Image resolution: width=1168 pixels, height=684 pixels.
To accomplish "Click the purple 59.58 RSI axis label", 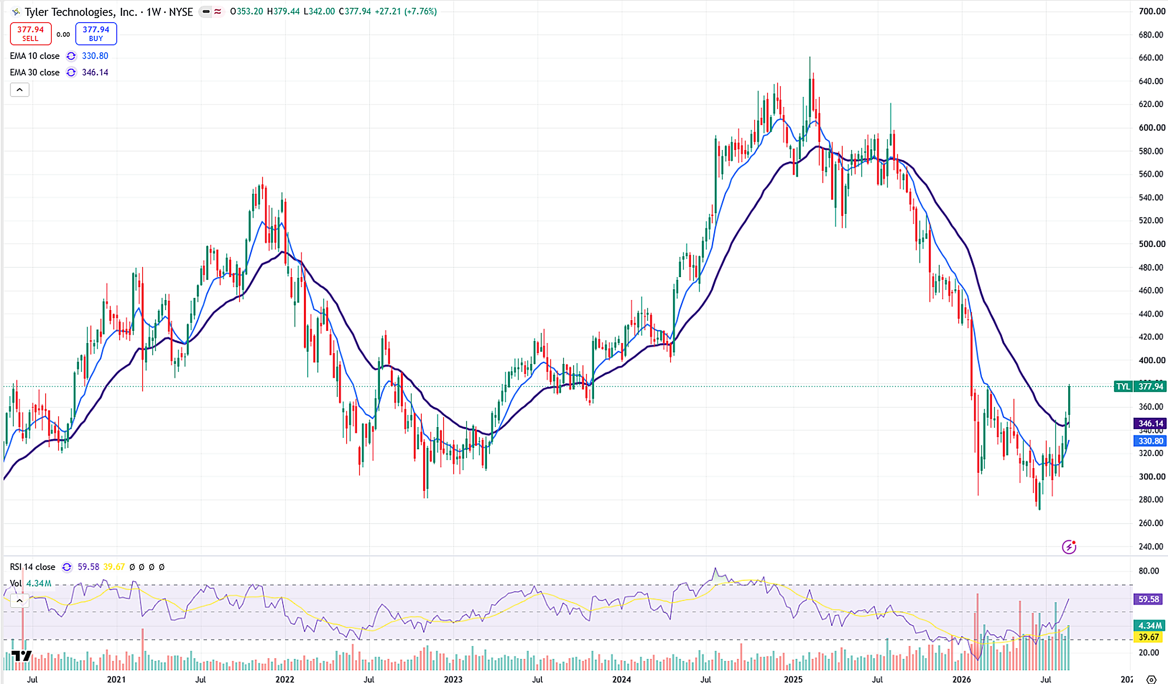I will point(1149,599).
